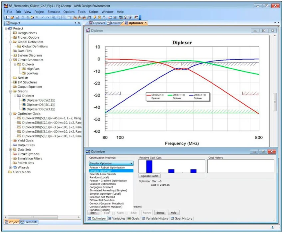Click the lightning bolt Analyze icon

(x=95, y=17)
